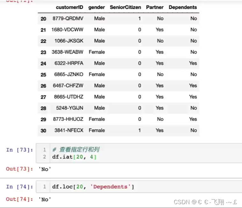Click Partner Yes in row 21
This screenshot has height=208, width=242.
tap(160, 29)
